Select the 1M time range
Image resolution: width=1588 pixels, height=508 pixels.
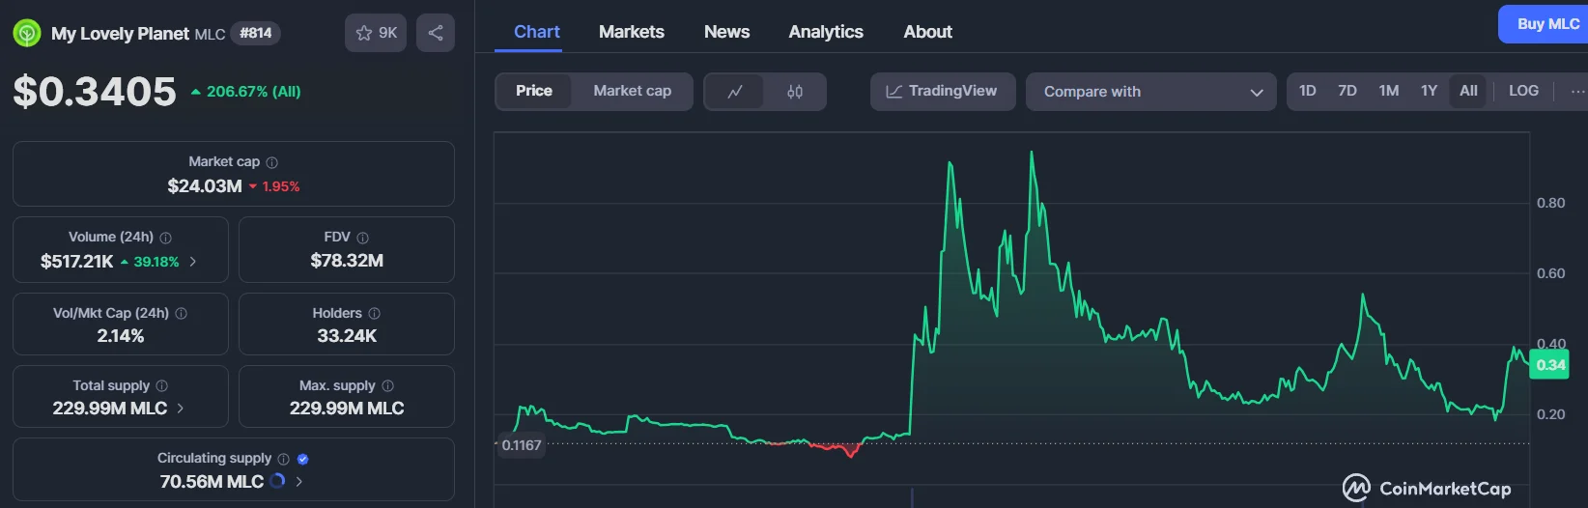pos(1388,91)
